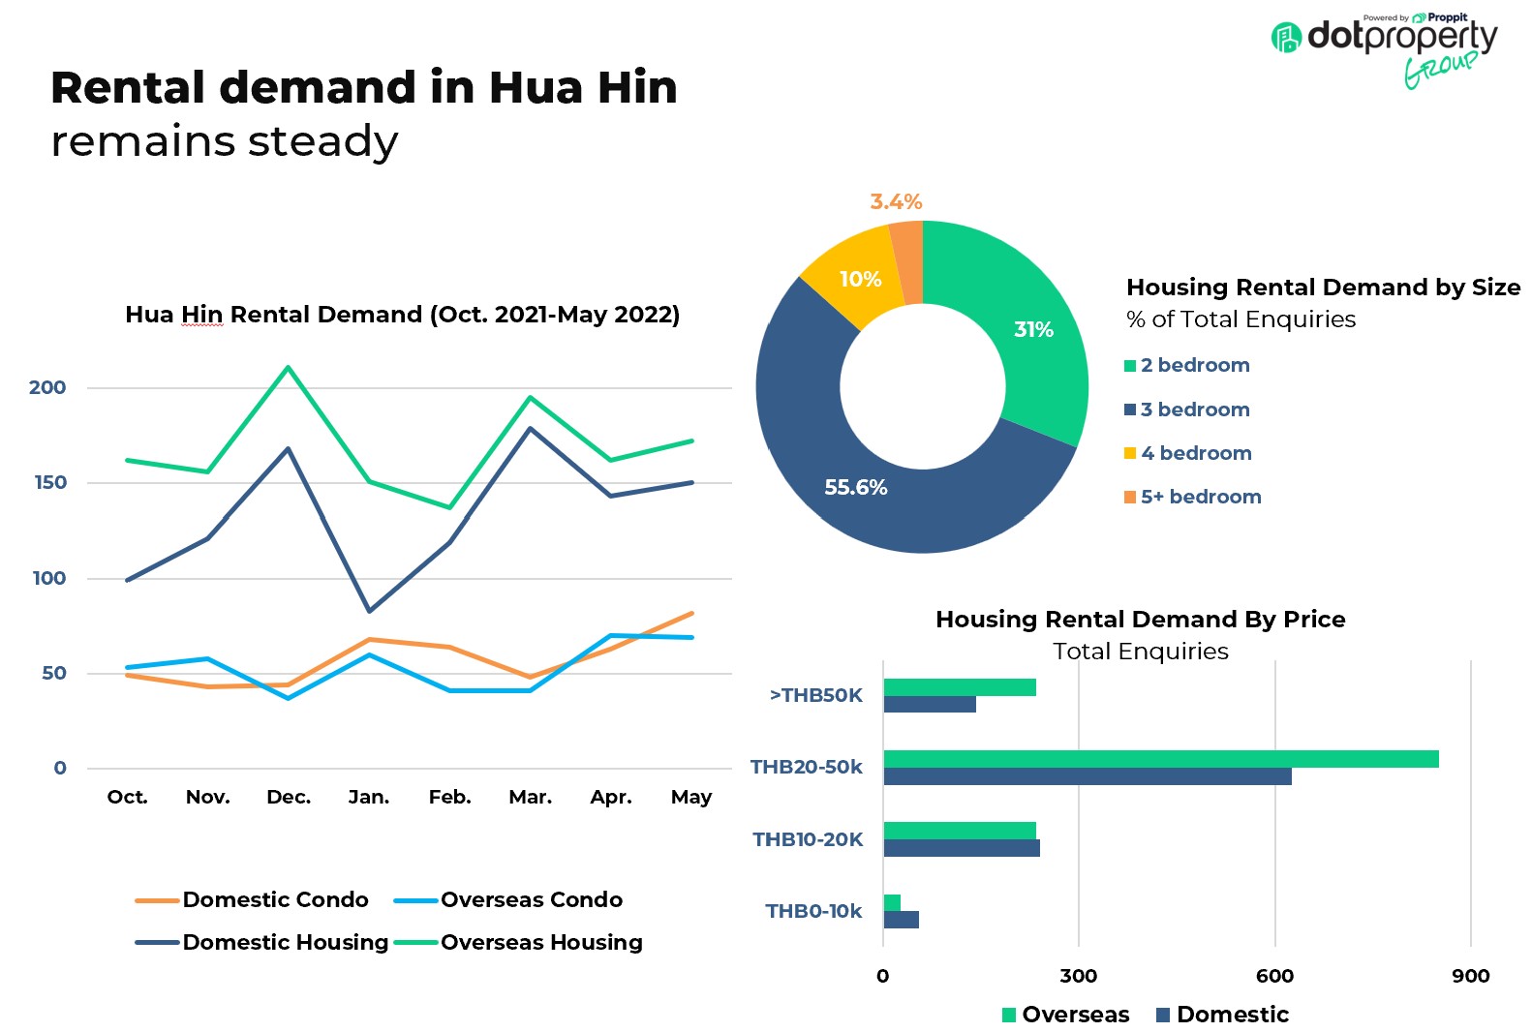Click the green dotproperty building logo icon
Screen dimensions: 1532x1032
(1286, 38)
